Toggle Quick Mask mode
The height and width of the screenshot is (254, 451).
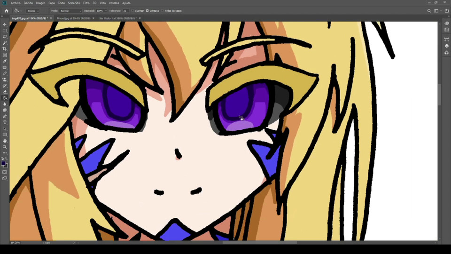pyautogui.click(x=5, y=172)
